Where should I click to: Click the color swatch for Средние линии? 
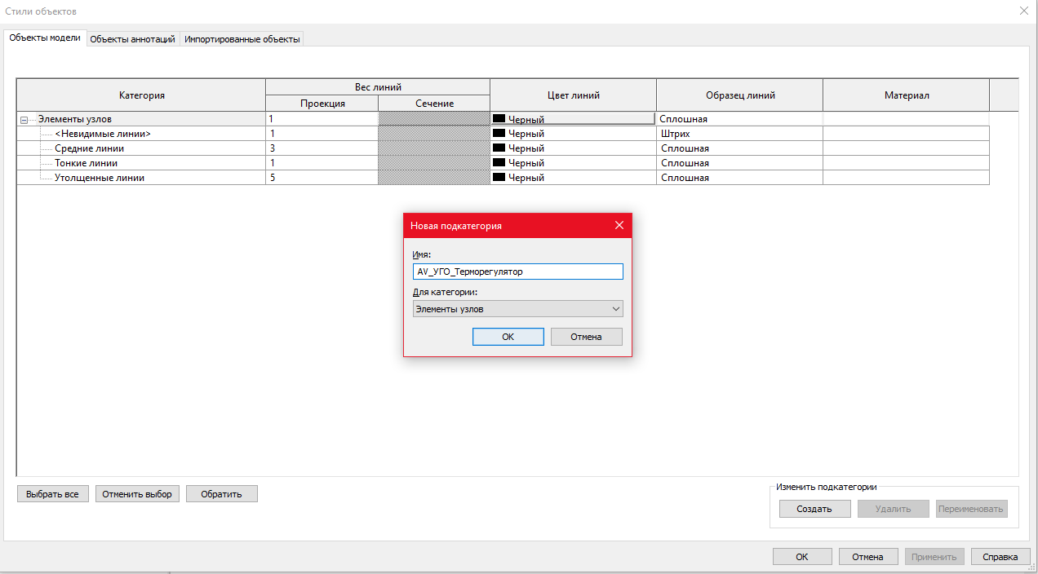pyautogui.click(x=499, y=148)
